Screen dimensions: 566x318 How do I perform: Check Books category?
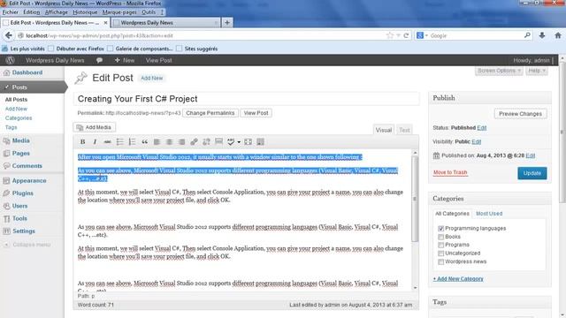click(440, 237)
